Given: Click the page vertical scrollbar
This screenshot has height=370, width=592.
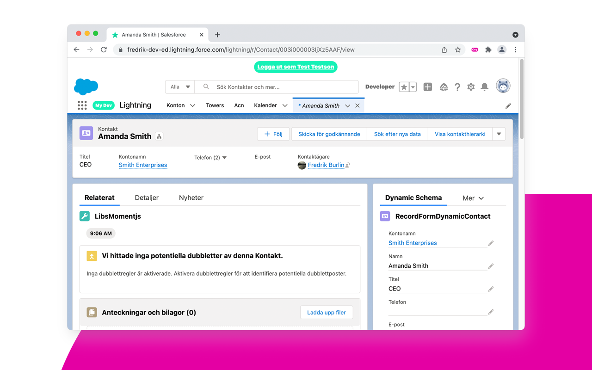Looking at the screenshot, I should [x=522, y=99].
